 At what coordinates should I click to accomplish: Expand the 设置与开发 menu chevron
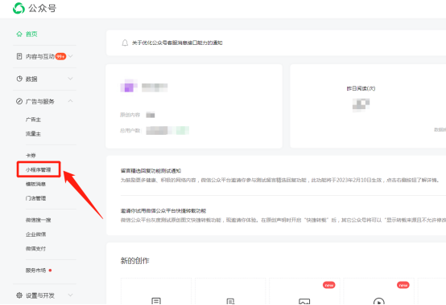click(x=71, y=295)
